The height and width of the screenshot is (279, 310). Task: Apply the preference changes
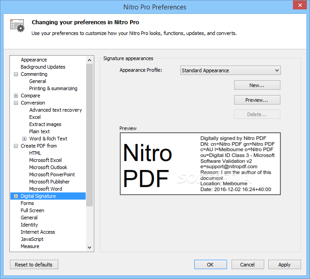[284, 265]
